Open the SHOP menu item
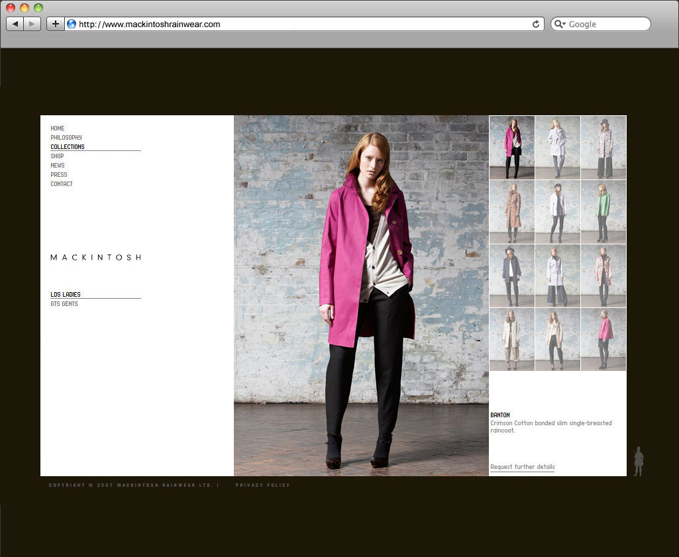This screenshot has width=679, height=557. tap(57, 156)
